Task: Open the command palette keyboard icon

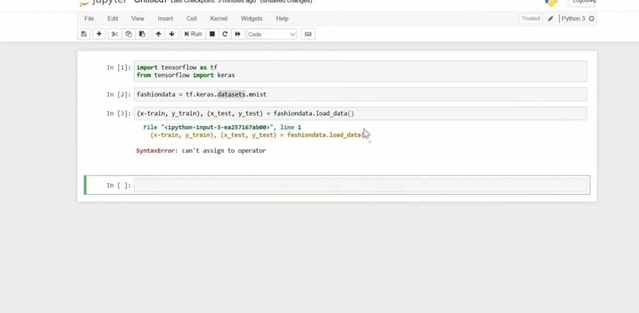Action: tap(308, 34)
